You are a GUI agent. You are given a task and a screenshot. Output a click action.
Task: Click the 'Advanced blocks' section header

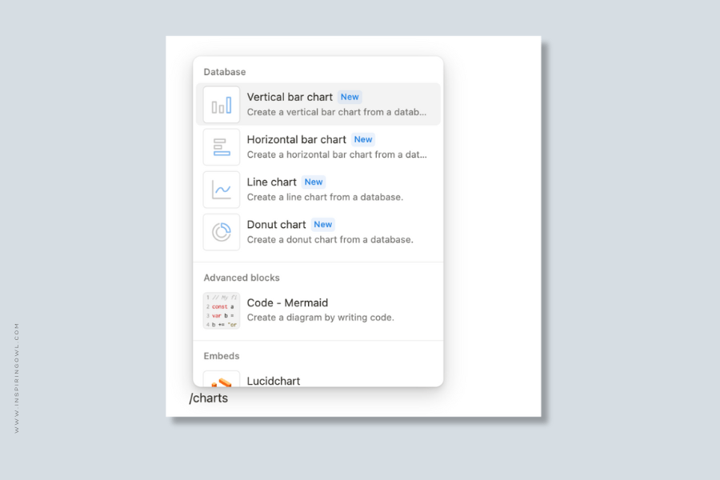coord(242,278)
